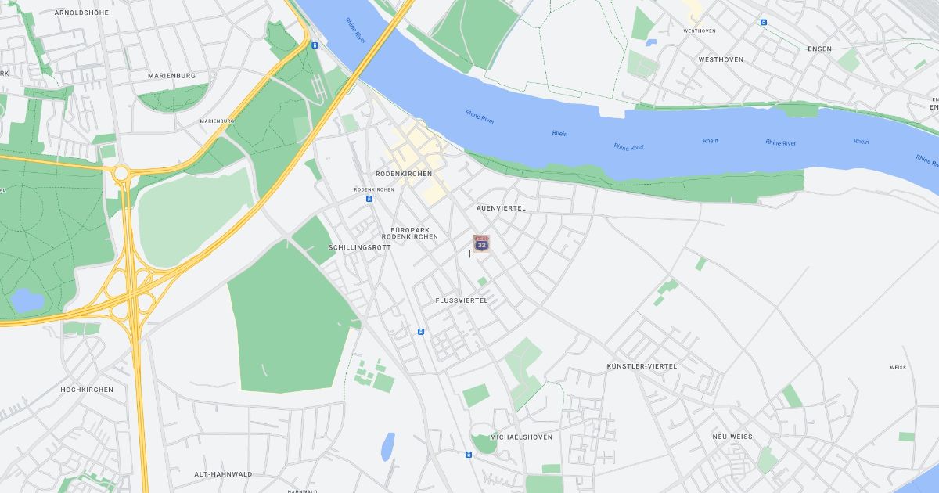
Task: Select the Rodenkirchen transit station icon
Action: click(x=369, y=199)
